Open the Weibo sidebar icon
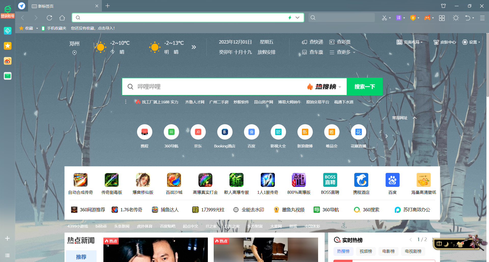This screenshot has width=489, height=262. (x=8, y=61)
